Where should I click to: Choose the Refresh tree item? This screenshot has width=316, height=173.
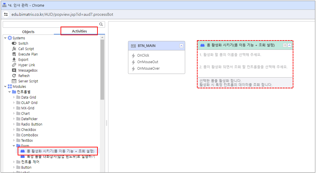pos(24,76)
